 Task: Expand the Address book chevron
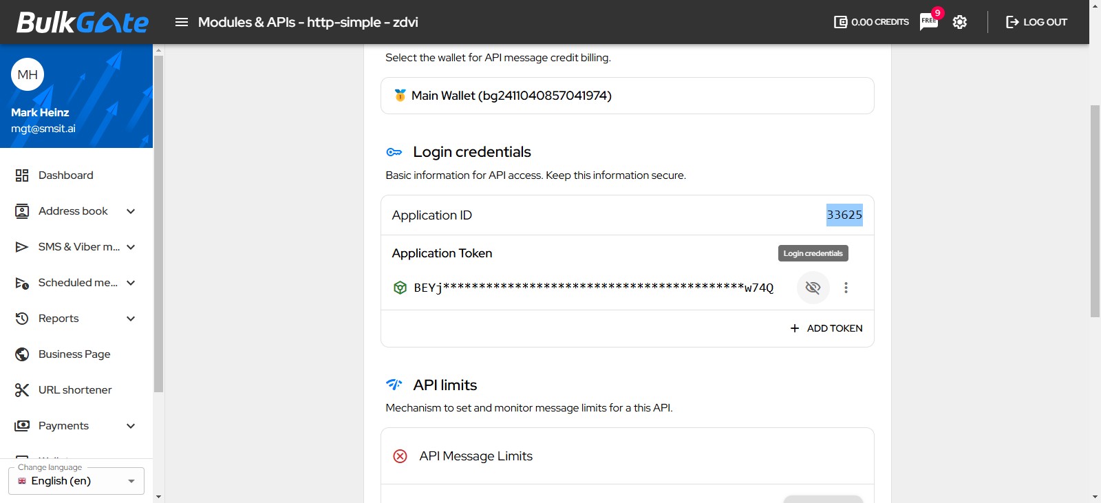[x=131, y=211]
